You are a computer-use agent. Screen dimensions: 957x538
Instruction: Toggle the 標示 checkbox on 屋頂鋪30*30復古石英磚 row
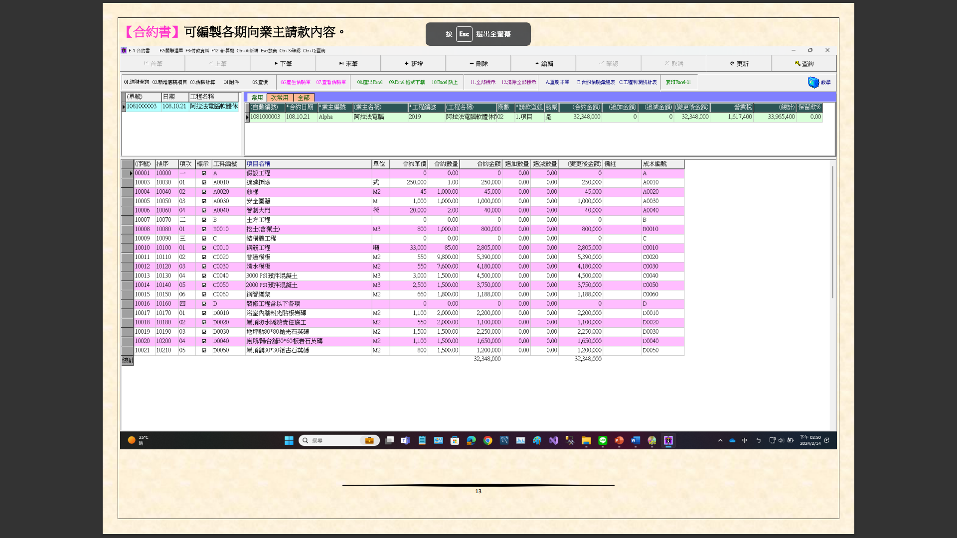[x=204, y=351]
